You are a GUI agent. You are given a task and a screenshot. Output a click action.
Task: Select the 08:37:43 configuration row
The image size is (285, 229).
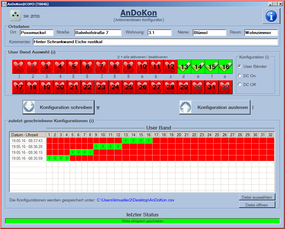(x=28, y=141)
